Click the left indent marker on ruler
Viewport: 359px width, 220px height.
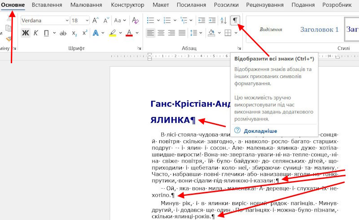click(x=149, y=56)
